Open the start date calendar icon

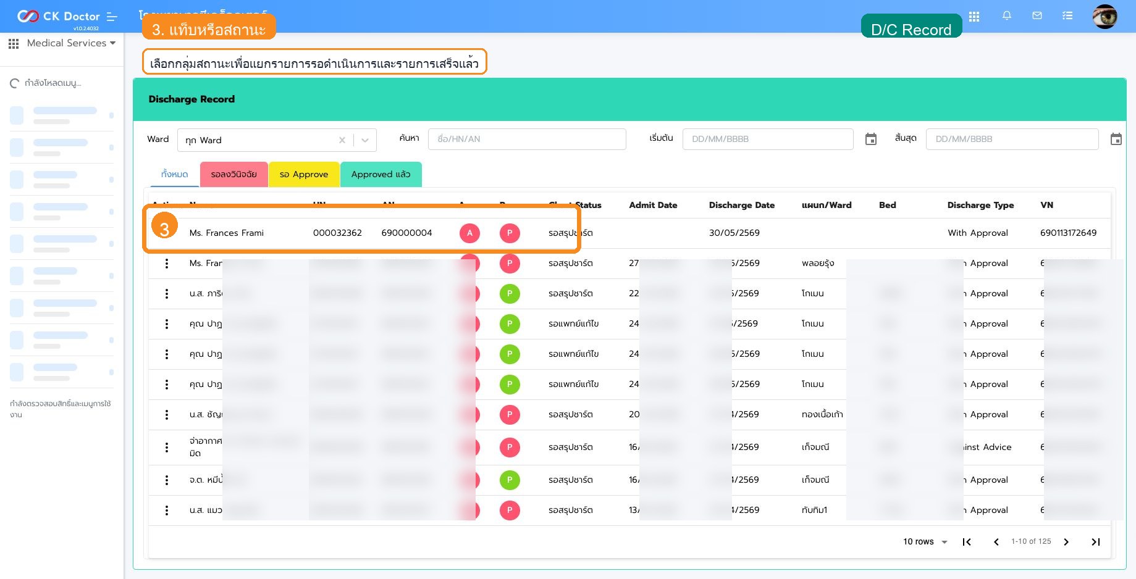pyautogui.click(x=871, y=140)
